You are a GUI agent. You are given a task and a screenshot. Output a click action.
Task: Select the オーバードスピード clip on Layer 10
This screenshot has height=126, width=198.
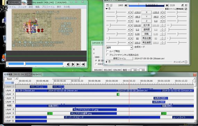tap(112, 117)
